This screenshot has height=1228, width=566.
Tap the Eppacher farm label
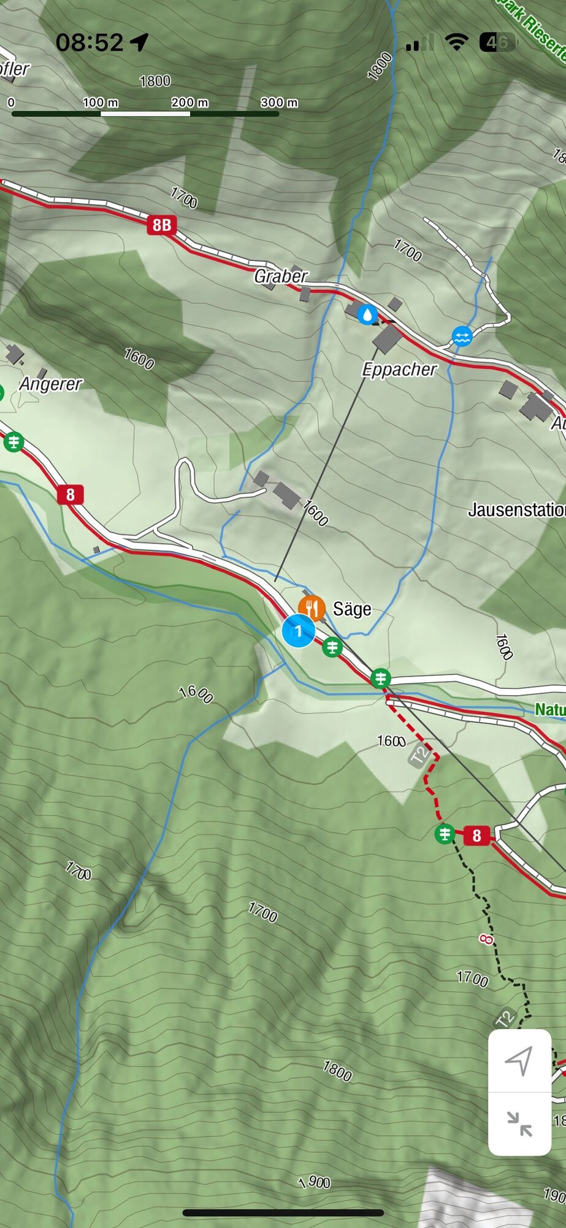click(399, 369)
